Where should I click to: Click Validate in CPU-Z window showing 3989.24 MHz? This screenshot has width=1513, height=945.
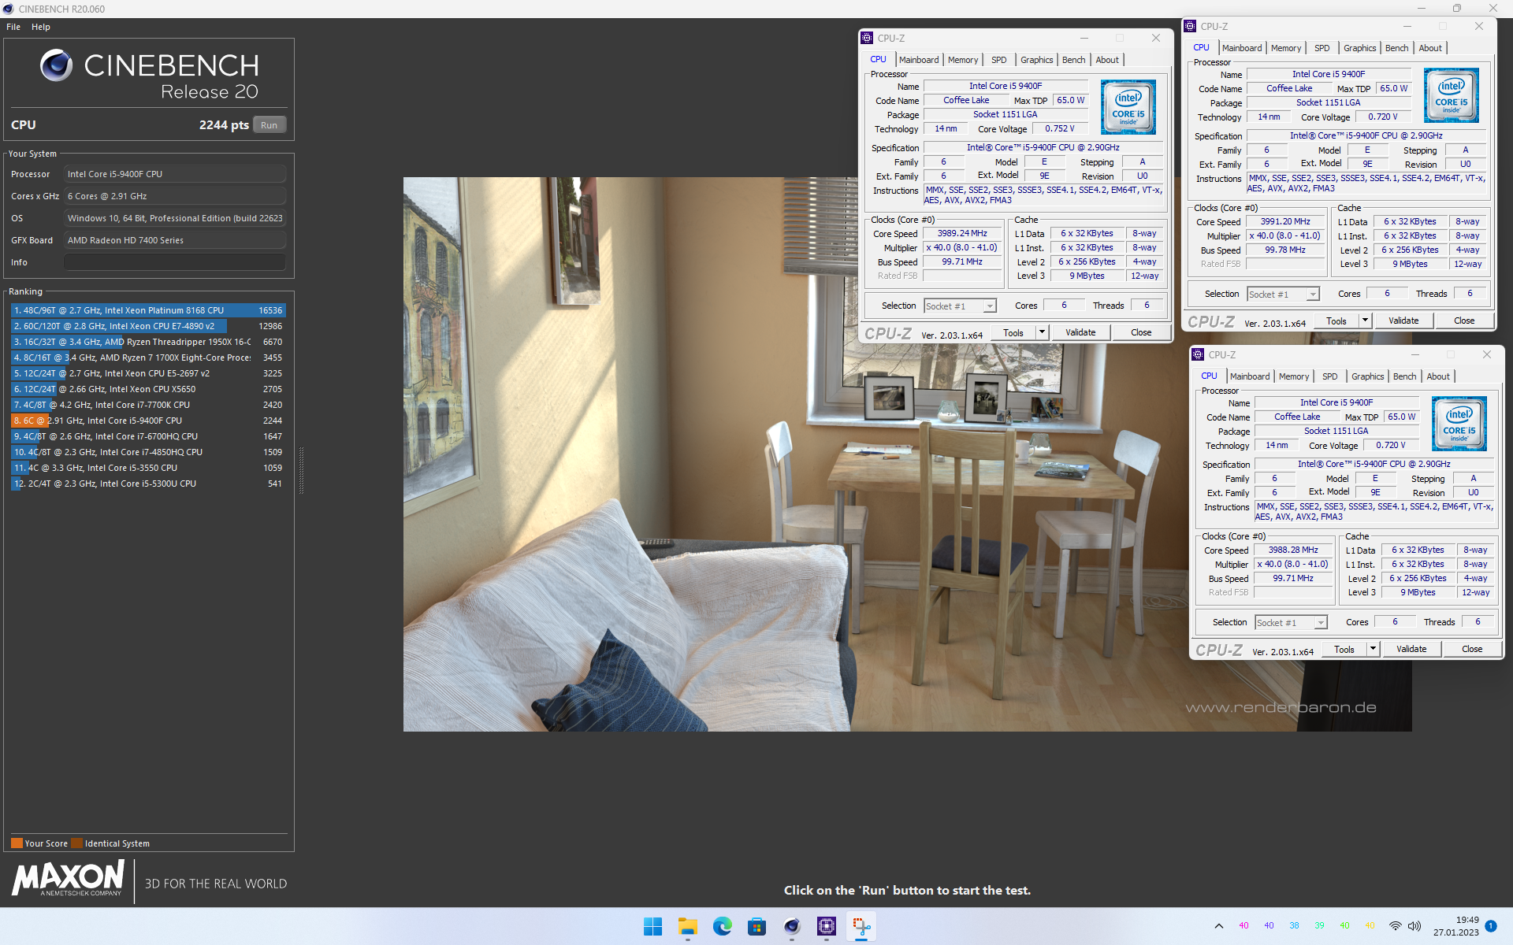1080,332
